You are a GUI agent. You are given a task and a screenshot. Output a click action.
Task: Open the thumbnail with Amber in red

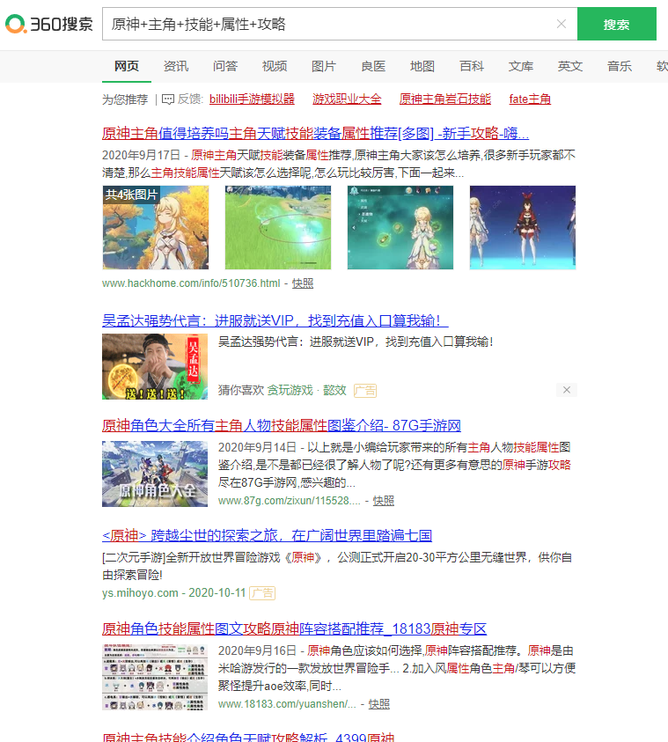coord(522,228)
